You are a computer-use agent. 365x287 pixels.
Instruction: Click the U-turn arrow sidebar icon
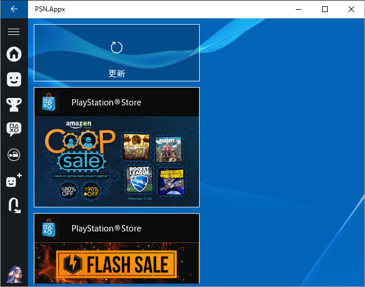14,206
